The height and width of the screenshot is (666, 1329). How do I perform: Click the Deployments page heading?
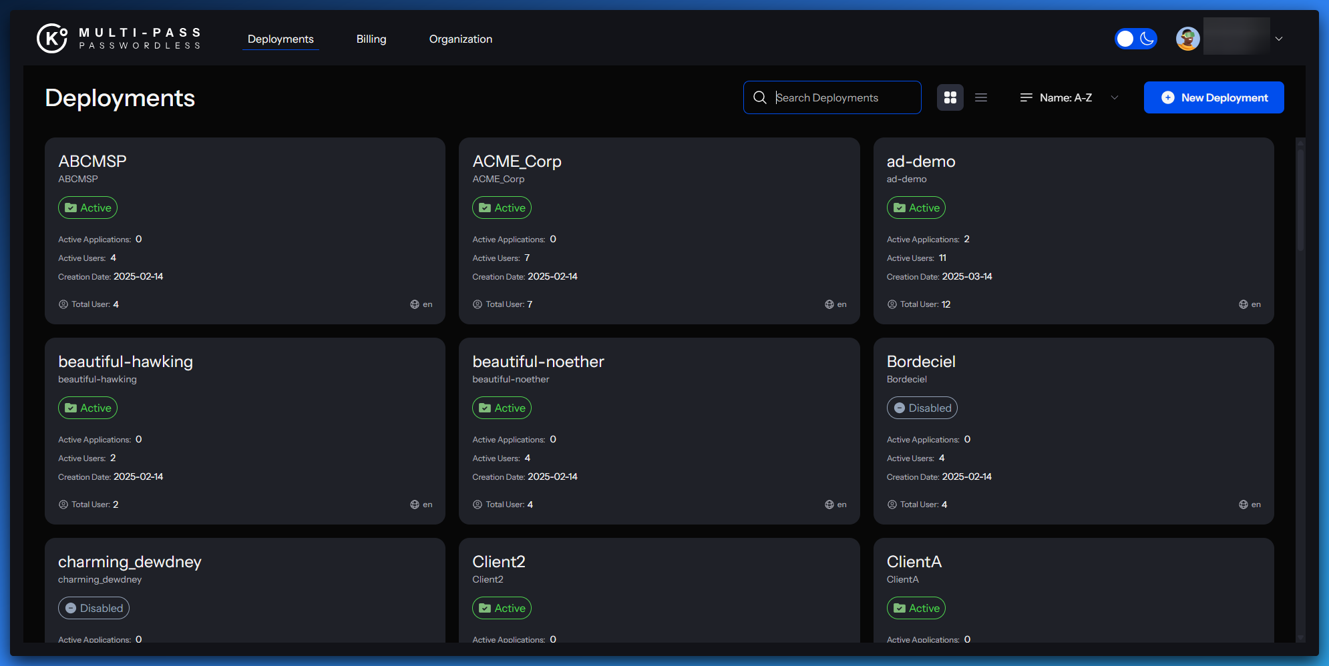120,98
